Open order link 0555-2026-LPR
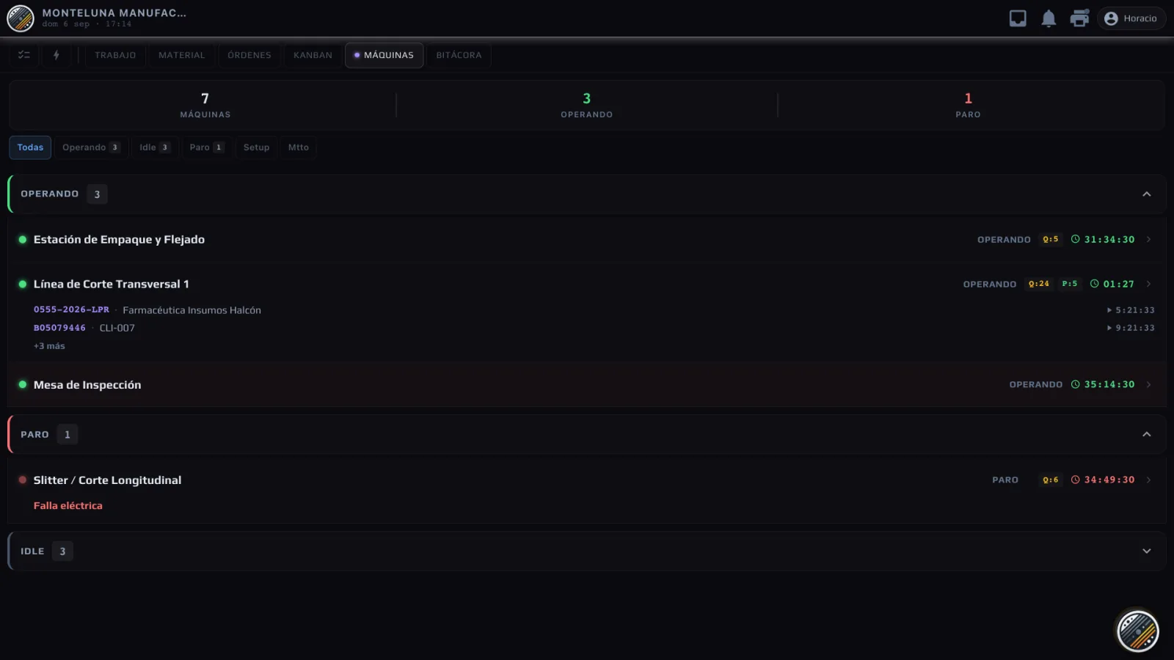The height and width of the screenshot is (660, 1174). point(71,310)
